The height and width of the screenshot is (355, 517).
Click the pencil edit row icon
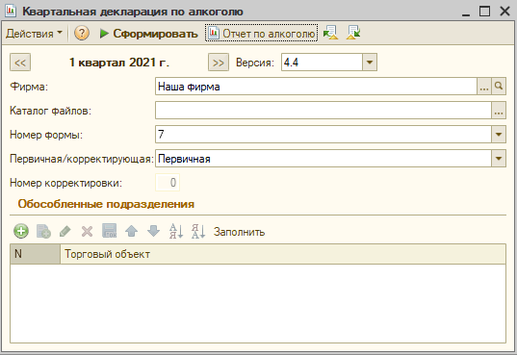pos(65,231)
